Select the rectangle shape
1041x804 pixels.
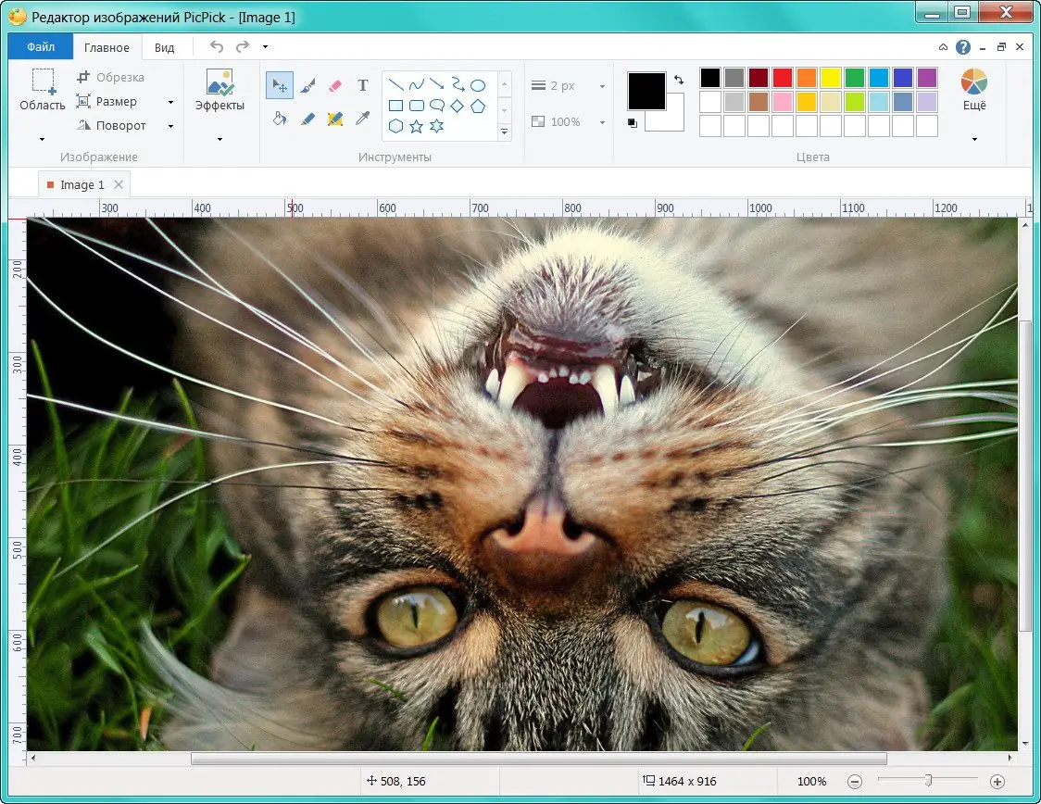point(395,106)
